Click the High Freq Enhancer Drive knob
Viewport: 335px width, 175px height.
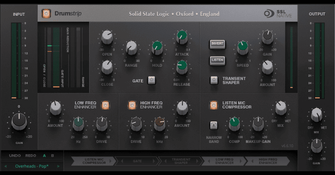(x=136, y=124)
